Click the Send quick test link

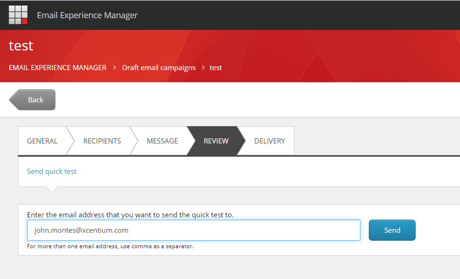pos(51,172)
